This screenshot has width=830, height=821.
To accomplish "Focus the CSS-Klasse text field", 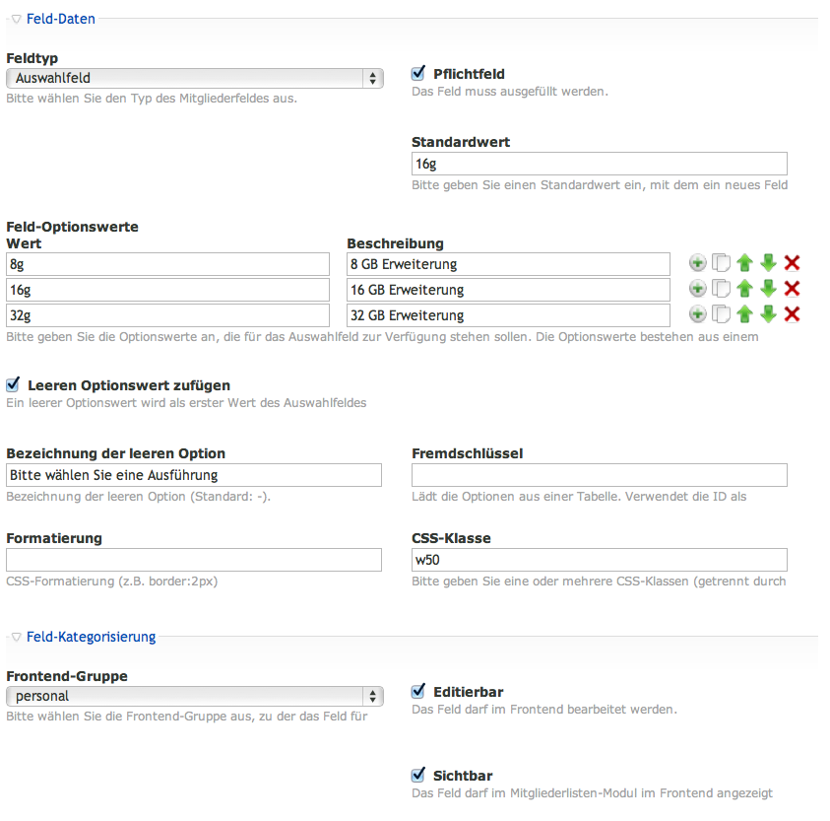I will [x=599, y=560].
